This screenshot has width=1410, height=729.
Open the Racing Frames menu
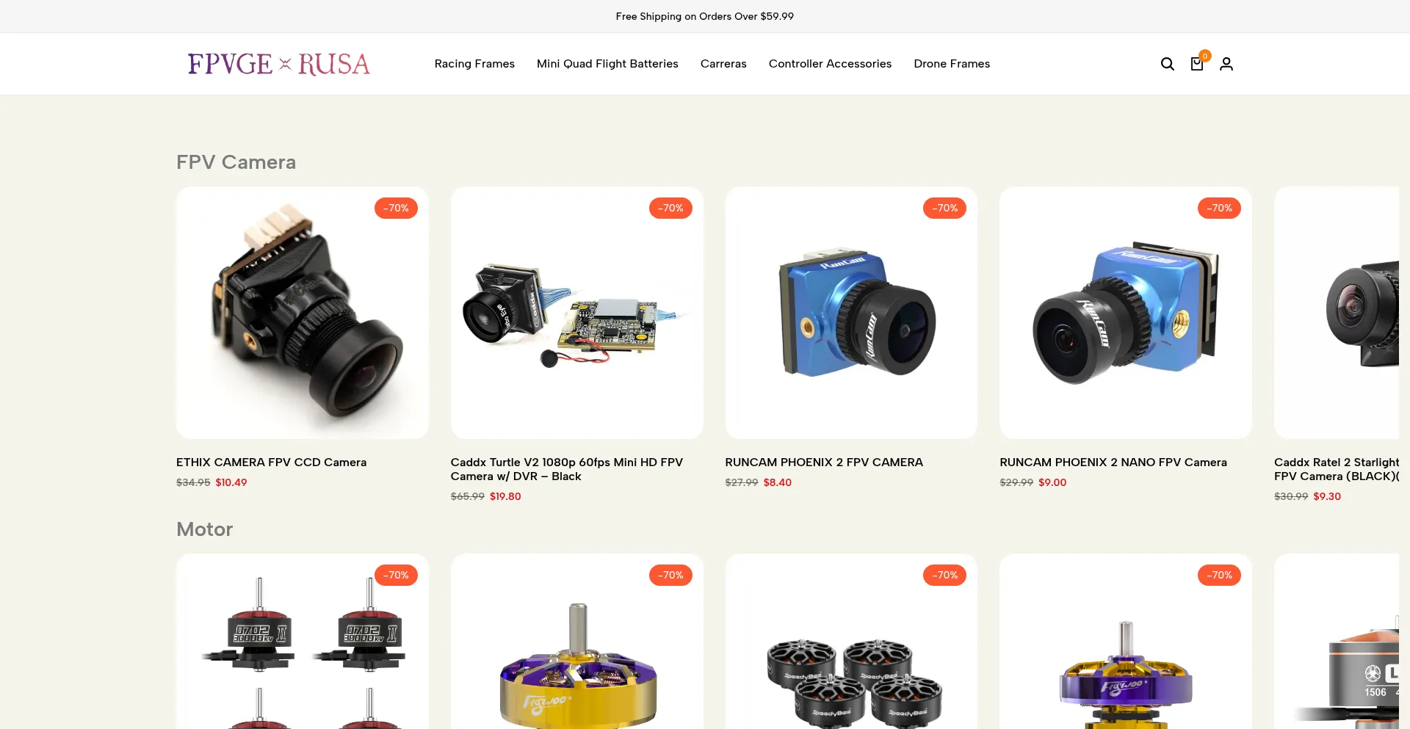pos(474,64)
